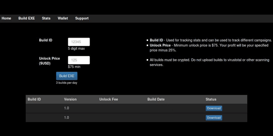Go to Build EXE in the navigation bar

point(27,18)
